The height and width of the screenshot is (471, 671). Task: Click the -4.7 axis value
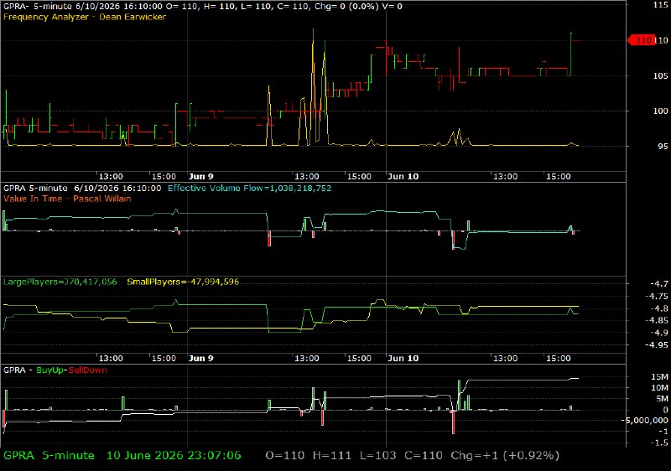[659, 284]
